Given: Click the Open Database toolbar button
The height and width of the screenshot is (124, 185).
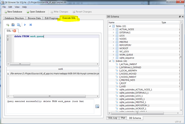Looking at the screenshot, I should [x=36, y=12].
